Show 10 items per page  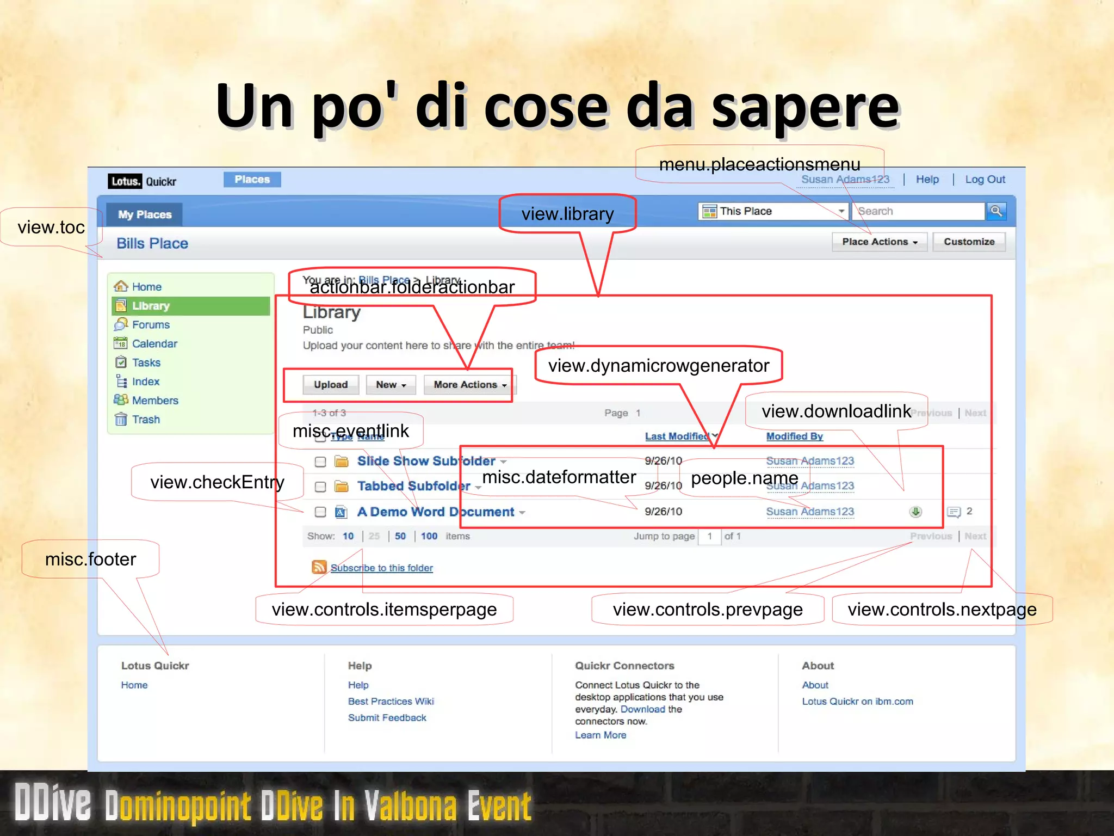point(348,536)
